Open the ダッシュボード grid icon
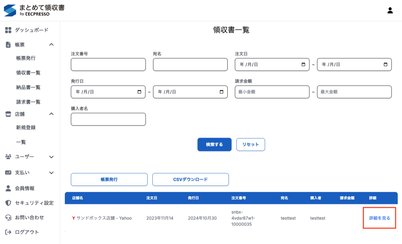The width and height of the screenshot is (402, 244). [x=8, y=30]
